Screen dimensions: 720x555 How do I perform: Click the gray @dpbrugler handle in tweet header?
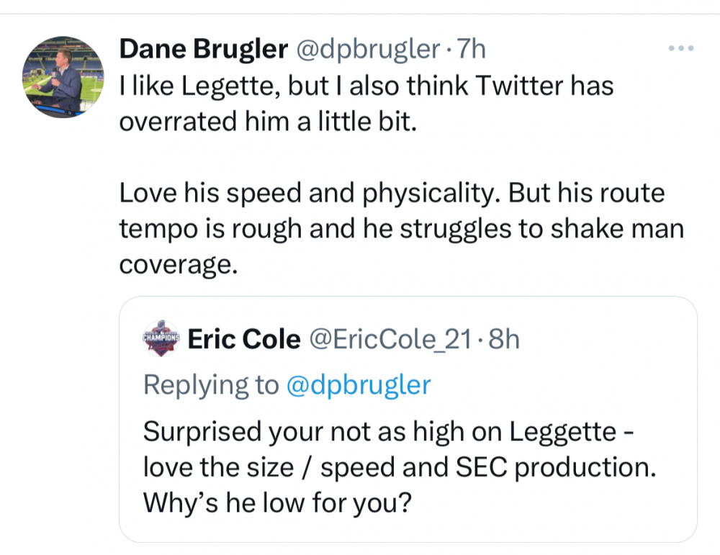(364, 49)
